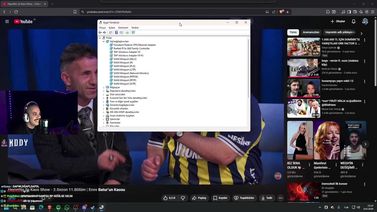Image resolution: width=377 pixels, height=212 pixels.
Task: Click the forward arrow in Device Manager toolbar
Action: pyautogui.click(x=104, y=32)
